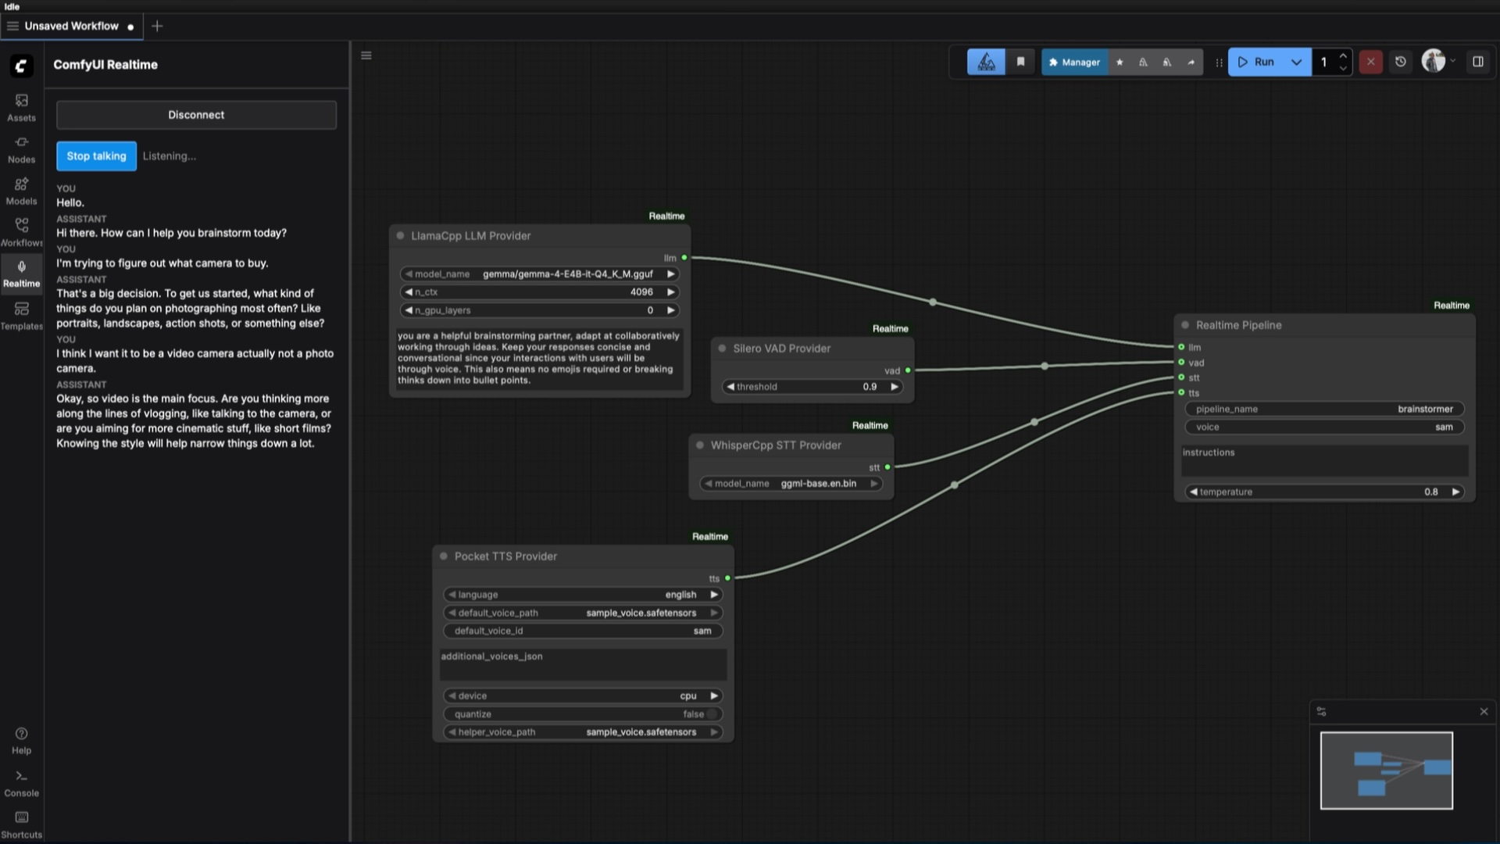
Task: Click the blue sailboat logo toolbar button
Action: 986,62
